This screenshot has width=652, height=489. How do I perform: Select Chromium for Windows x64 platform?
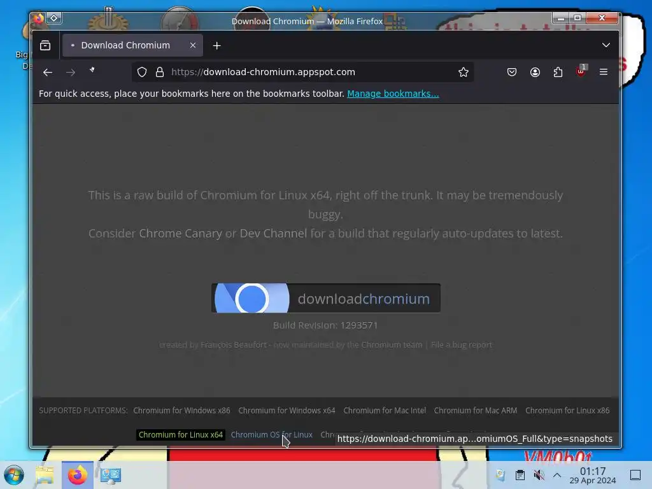(287, 411)
